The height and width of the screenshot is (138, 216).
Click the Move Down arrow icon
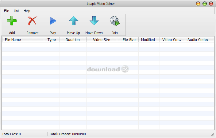click(94, 21)
